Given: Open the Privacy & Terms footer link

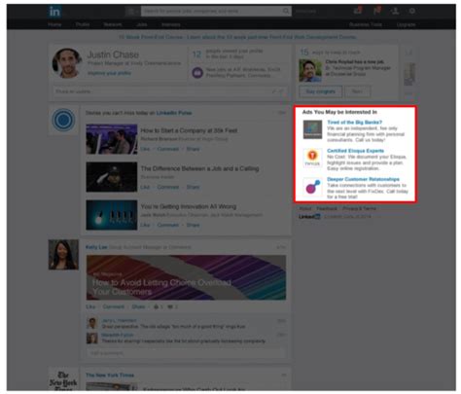Looking at the screenshot, I should (x=359, y=208).
